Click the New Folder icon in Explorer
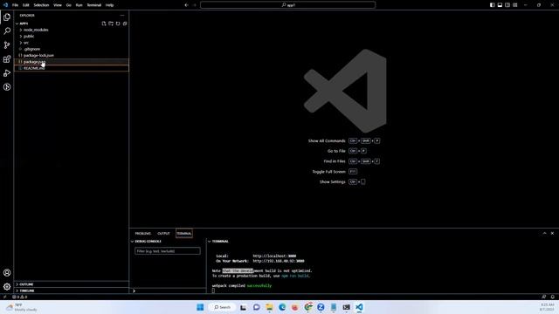559x314 pixels. 111,24
